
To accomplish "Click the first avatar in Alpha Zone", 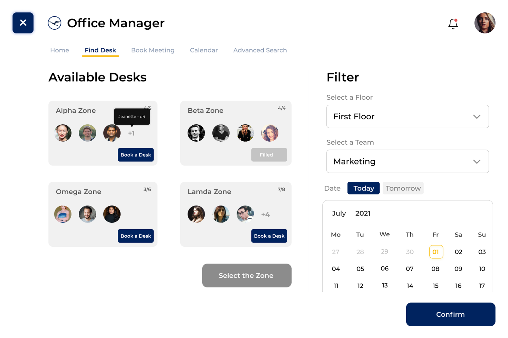I will pos(63,133).
